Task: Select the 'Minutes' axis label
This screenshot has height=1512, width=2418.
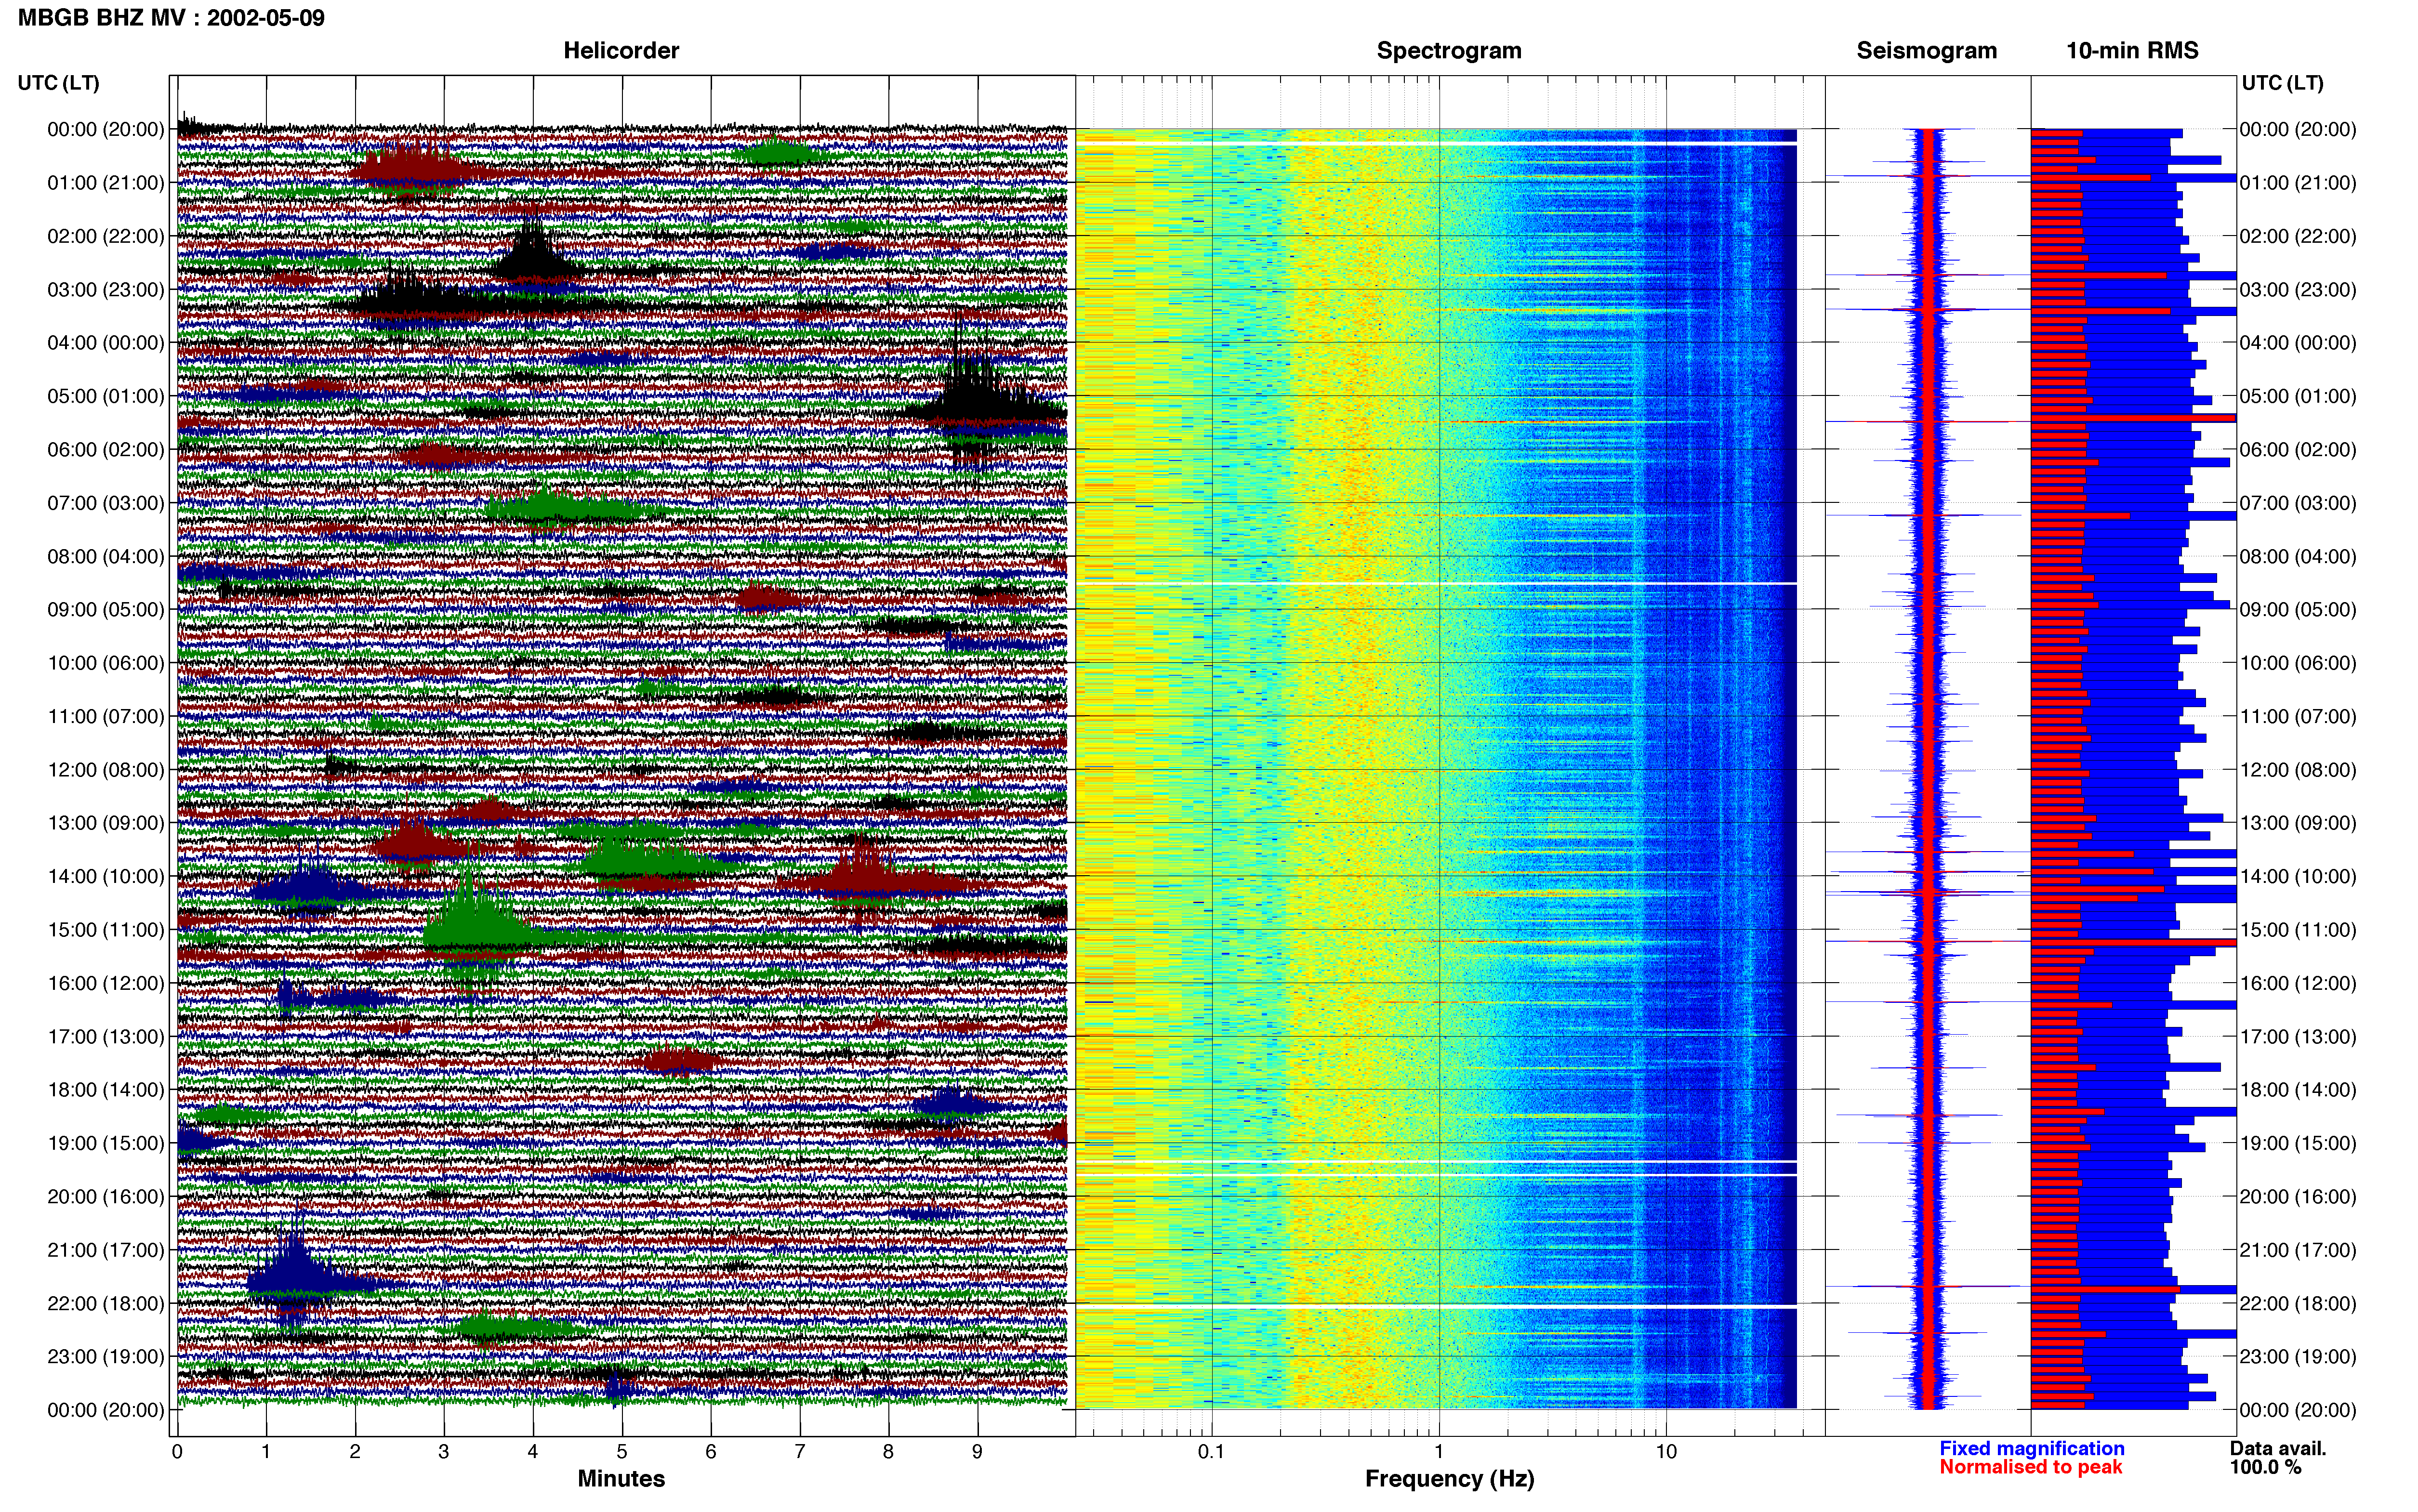Action: tap(621, 1478)
